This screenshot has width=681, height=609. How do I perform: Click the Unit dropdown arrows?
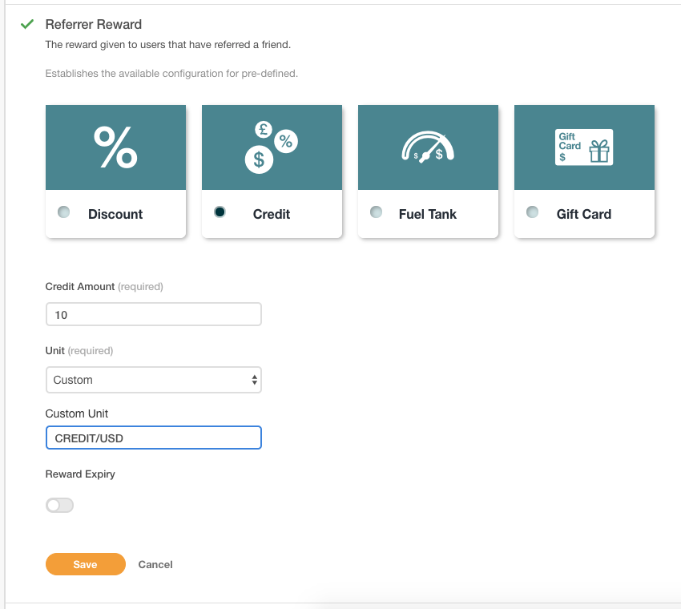[255, 380]
